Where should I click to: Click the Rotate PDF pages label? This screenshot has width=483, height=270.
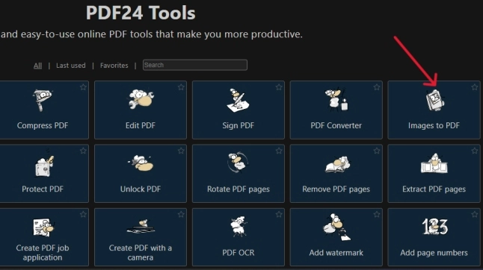tap(239, 189)
